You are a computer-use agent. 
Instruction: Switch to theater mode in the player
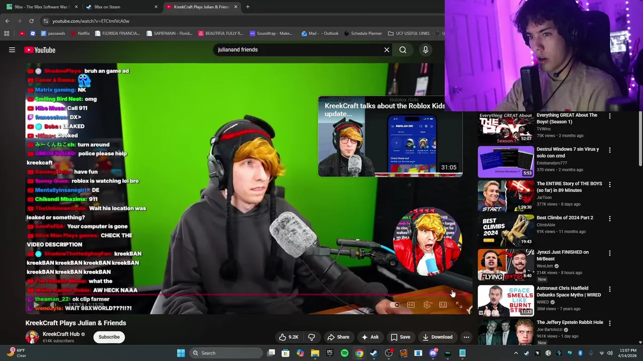coord(443,305)
